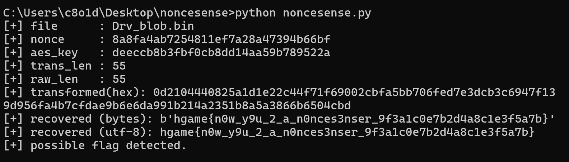The width and height of the screenshot is (569, 162).
Task: Click the wrapped hex line starting with 9d956fa4
Action: pyautogui.click(x=177, y=106)
